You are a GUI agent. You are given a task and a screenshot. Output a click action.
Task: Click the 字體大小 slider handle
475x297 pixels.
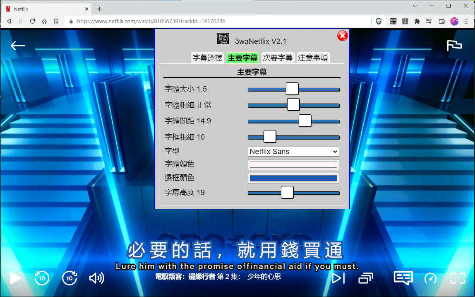[x=292, y=89]
